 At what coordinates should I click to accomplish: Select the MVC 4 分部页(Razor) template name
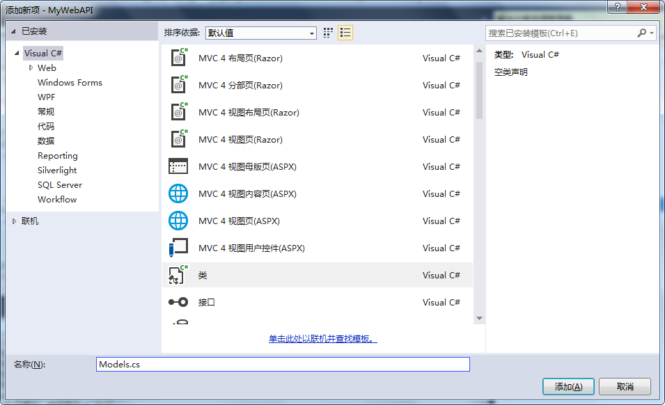coord(240,85)
